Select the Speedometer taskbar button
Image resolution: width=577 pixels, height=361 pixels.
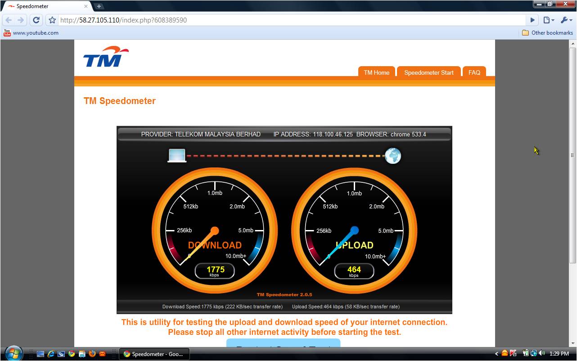(x=154, y=354)
